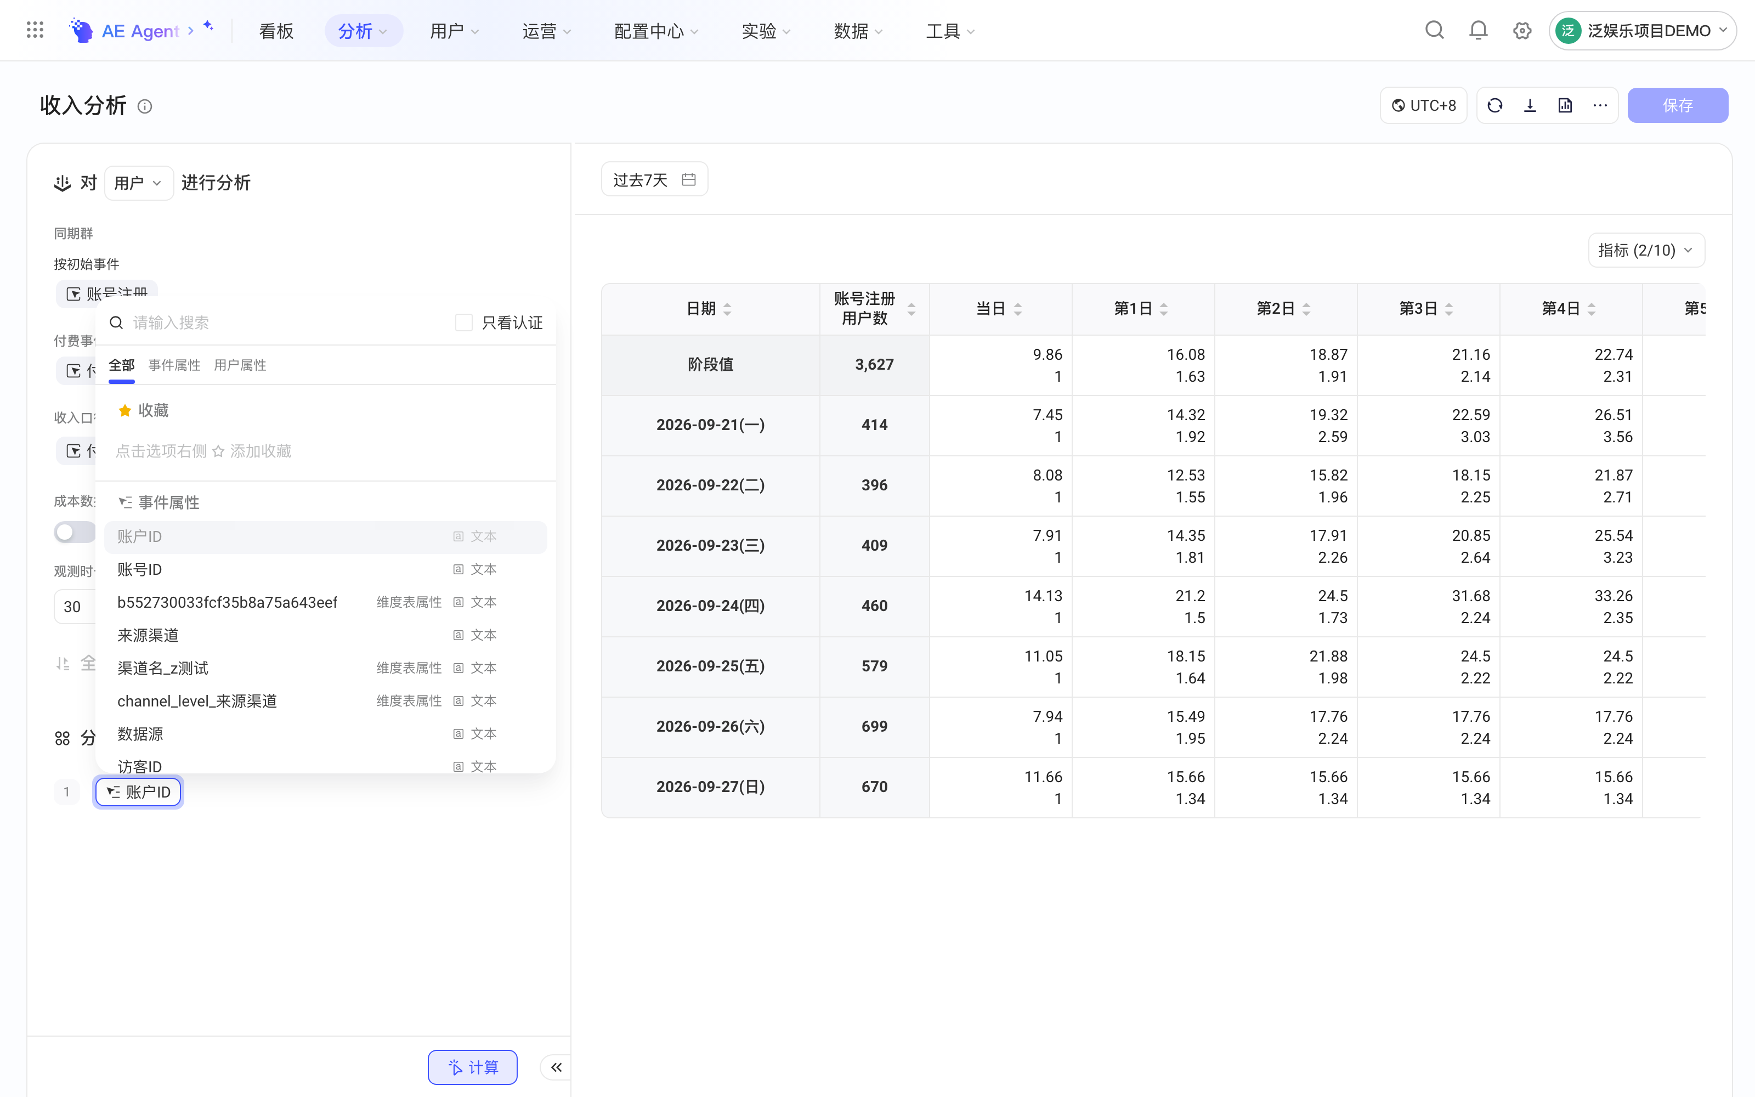Sort table by 日期 column
This screenshot has height=1097, width=1755.
coord(727,309)
